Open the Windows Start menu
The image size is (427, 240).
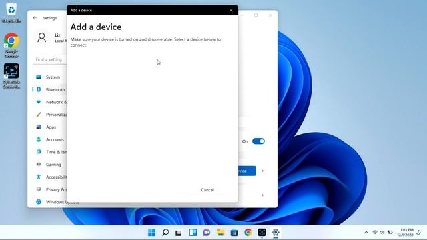click(x=151, y=233)
